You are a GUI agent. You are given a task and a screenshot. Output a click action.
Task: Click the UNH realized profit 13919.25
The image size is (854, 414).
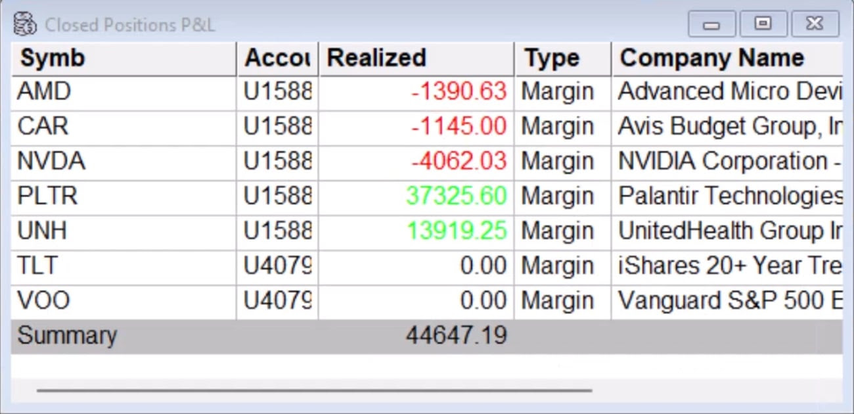coord(456,231)
